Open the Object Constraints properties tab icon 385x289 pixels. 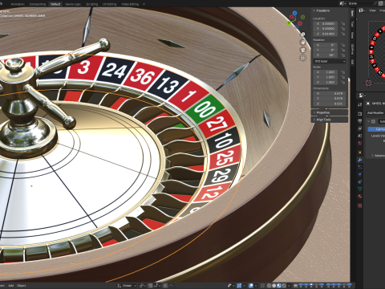click(360, 181)
